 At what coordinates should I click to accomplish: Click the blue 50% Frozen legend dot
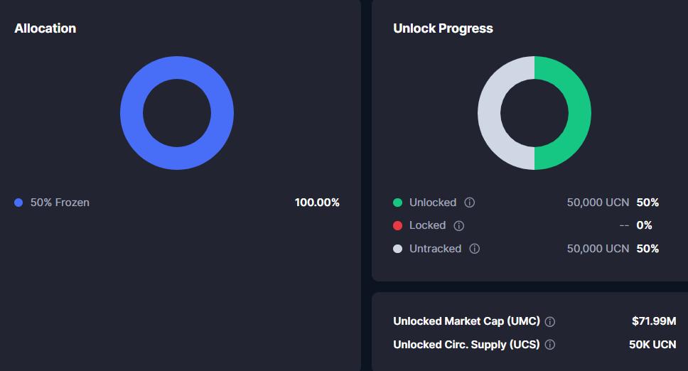[18, 203]
